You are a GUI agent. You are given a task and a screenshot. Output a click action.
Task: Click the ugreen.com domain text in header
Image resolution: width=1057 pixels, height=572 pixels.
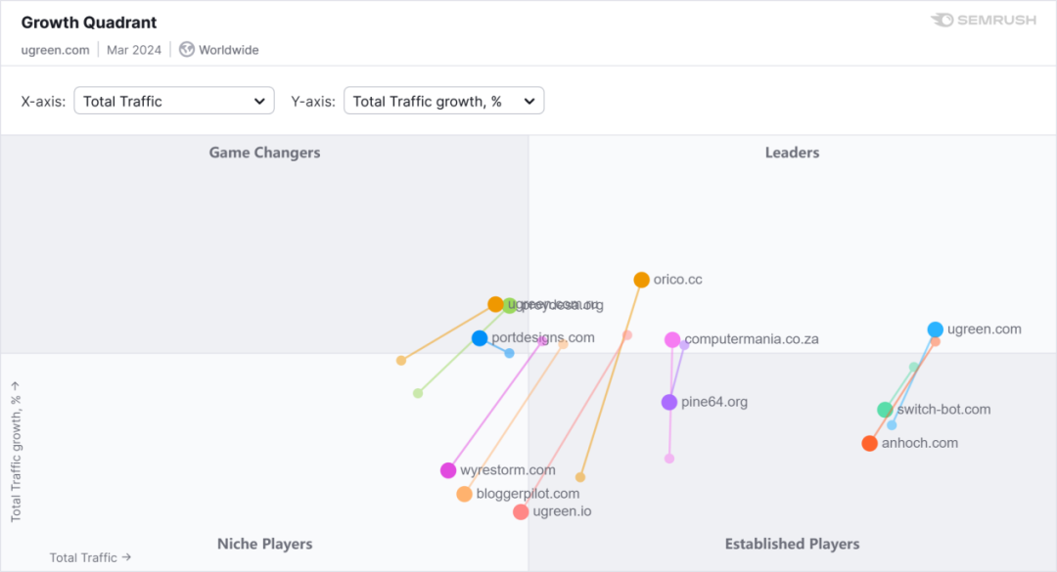click(x=55, y=50)
